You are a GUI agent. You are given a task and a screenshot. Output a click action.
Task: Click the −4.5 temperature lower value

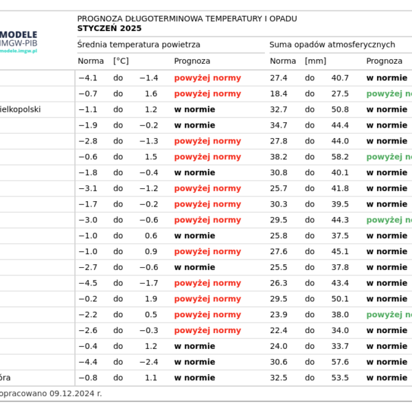(x=87, y=283)
